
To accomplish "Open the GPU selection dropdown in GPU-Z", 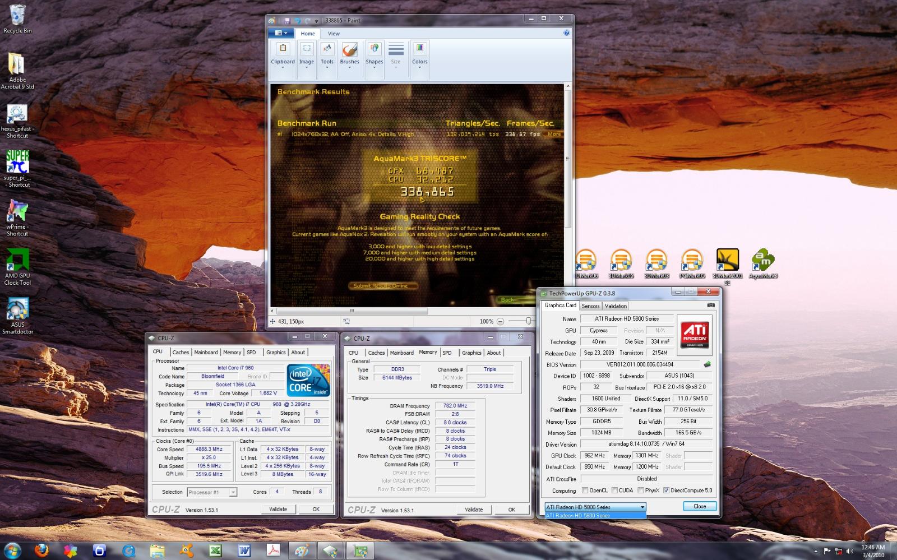I will (595, 507).
